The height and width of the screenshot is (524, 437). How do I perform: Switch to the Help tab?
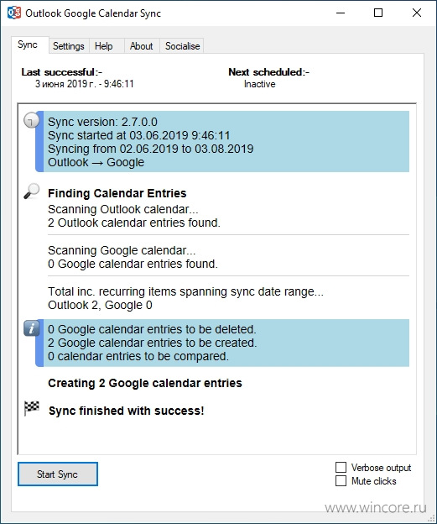click(x=104, y=46)
